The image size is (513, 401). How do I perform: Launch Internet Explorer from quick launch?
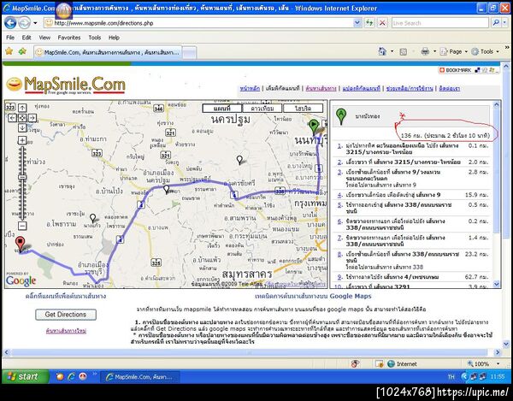point(71,377)
